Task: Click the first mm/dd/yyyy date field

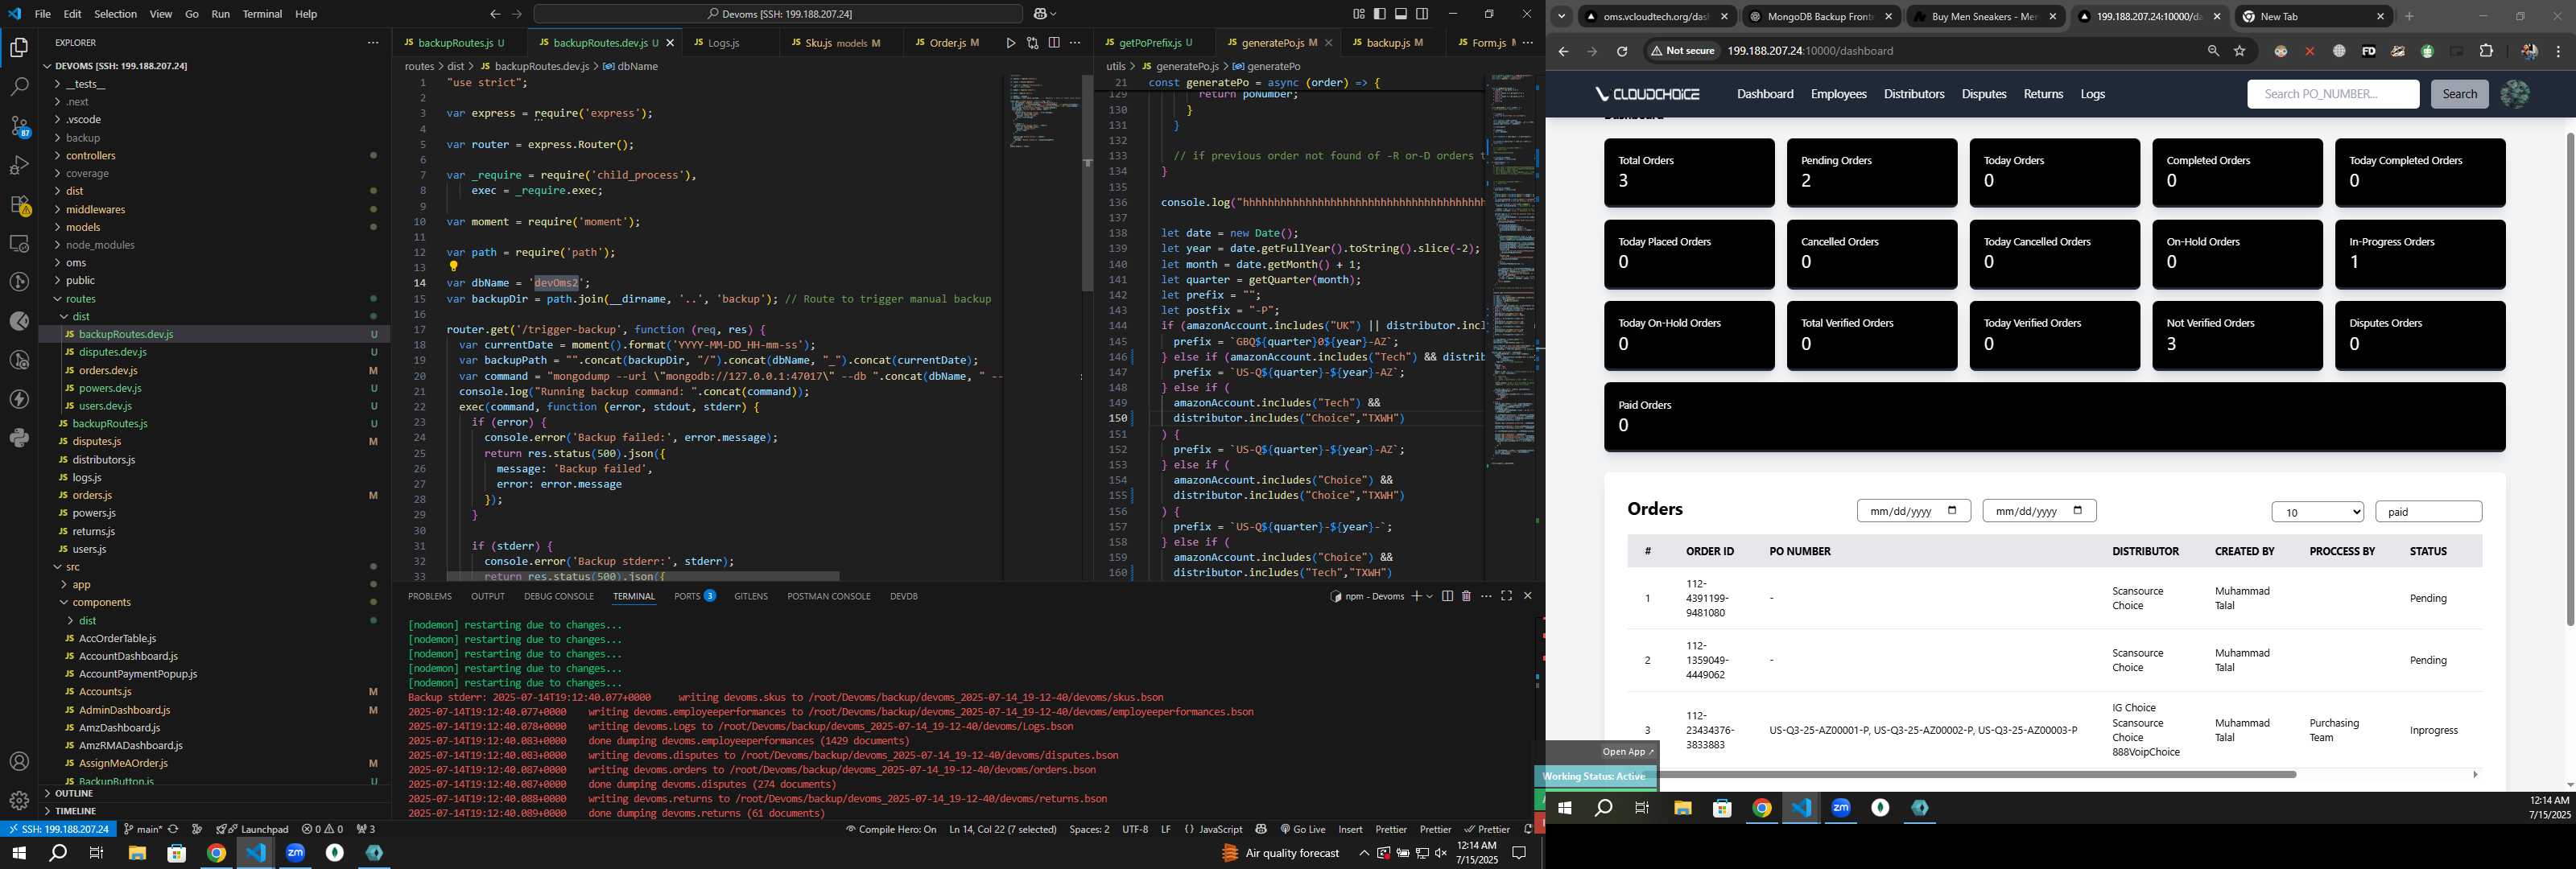Action: coord(1913,511)
